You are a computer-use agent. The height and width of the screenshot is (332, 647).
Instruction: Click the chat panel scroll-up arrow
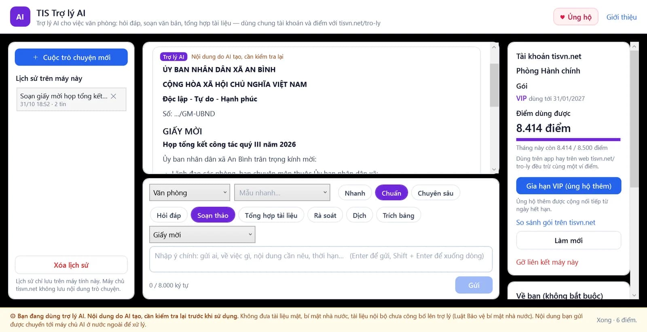tap(494, 47)
